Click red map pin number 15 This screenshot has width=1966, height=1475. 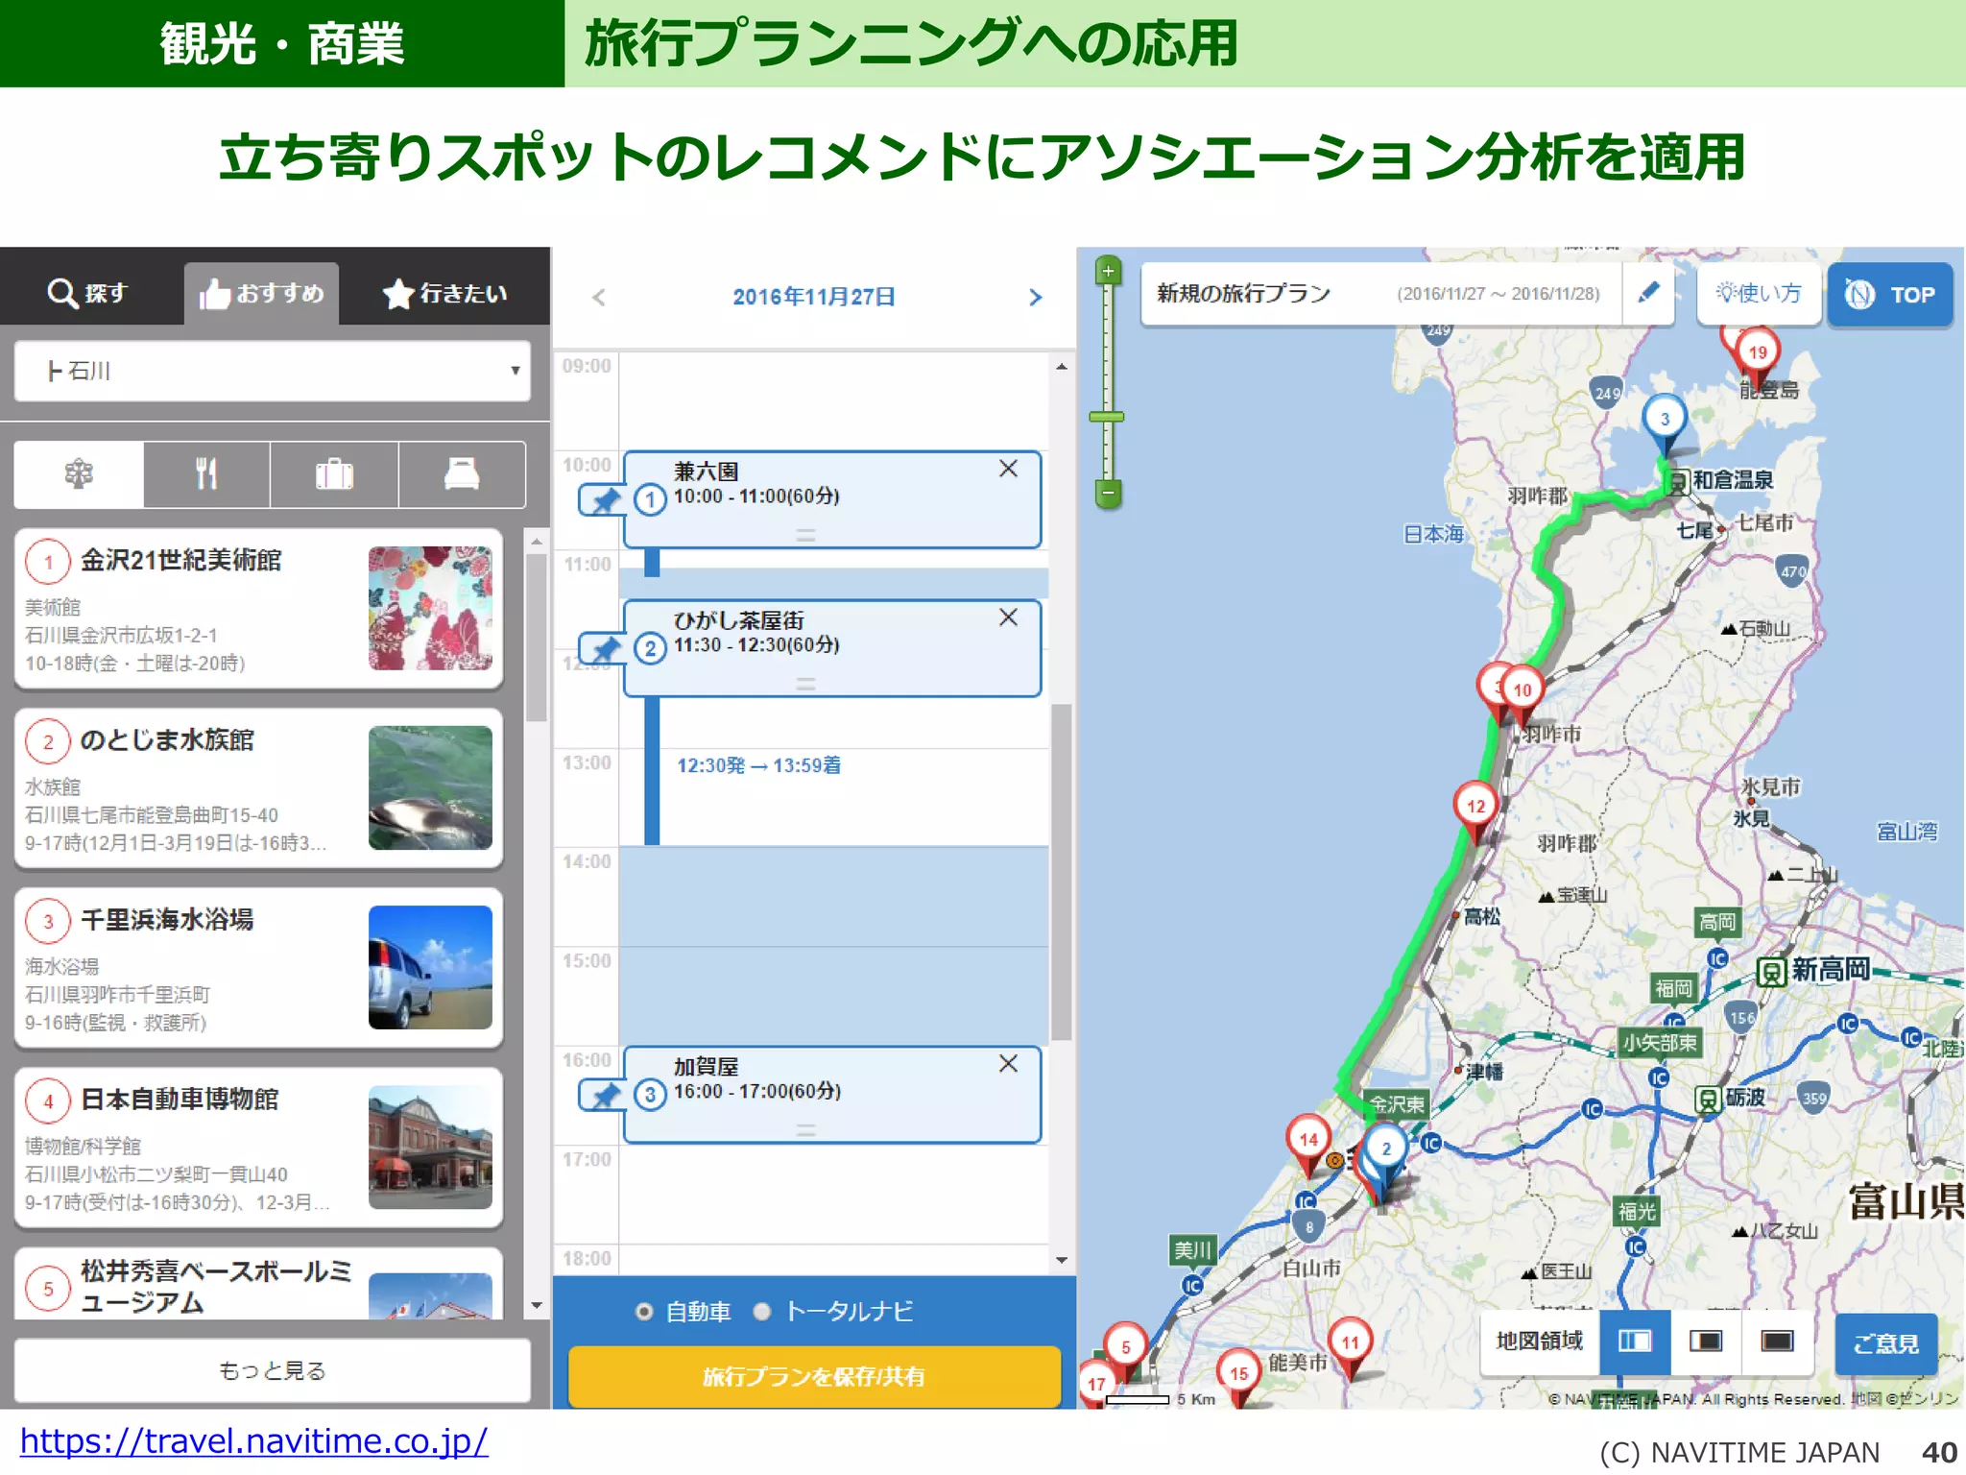1238,1375
